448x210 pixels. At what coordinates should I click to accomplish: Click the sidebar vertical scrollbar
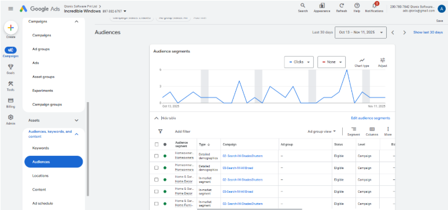point(88,149)
